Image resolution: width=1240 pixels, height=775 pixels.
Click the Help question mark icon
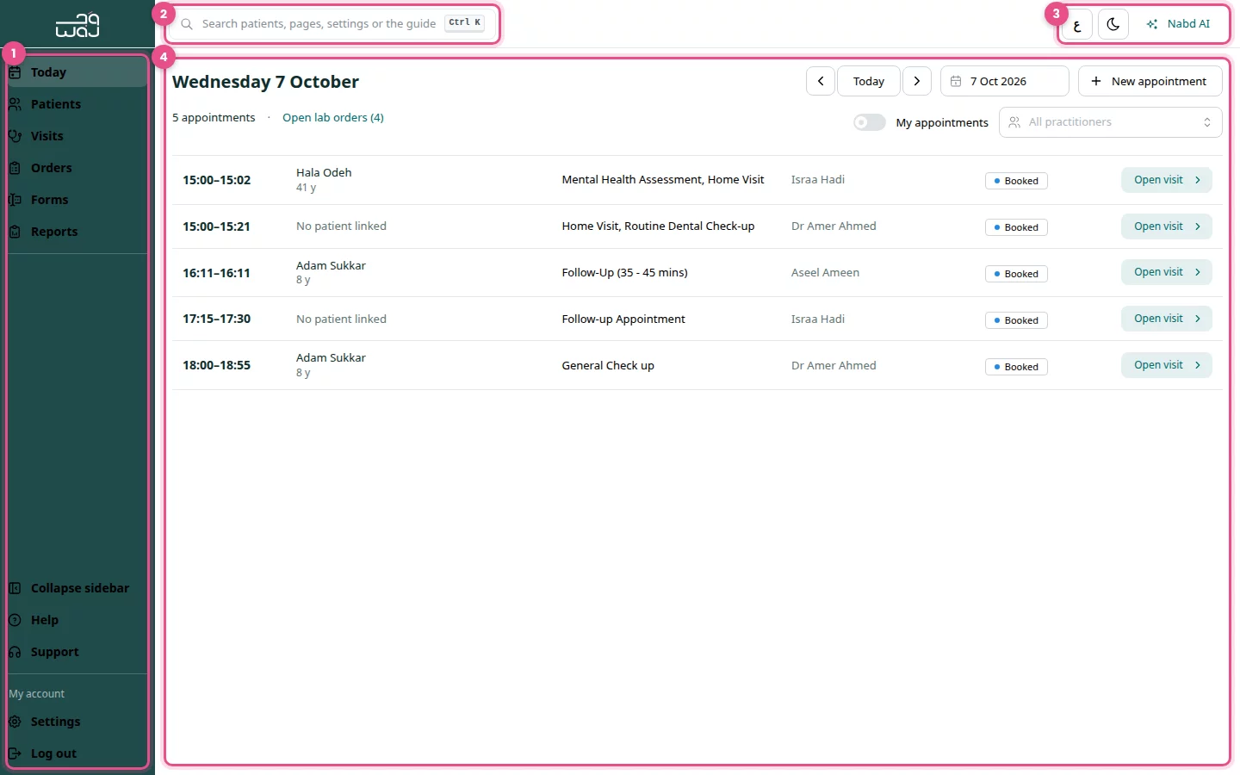click(x=15, y=620)
